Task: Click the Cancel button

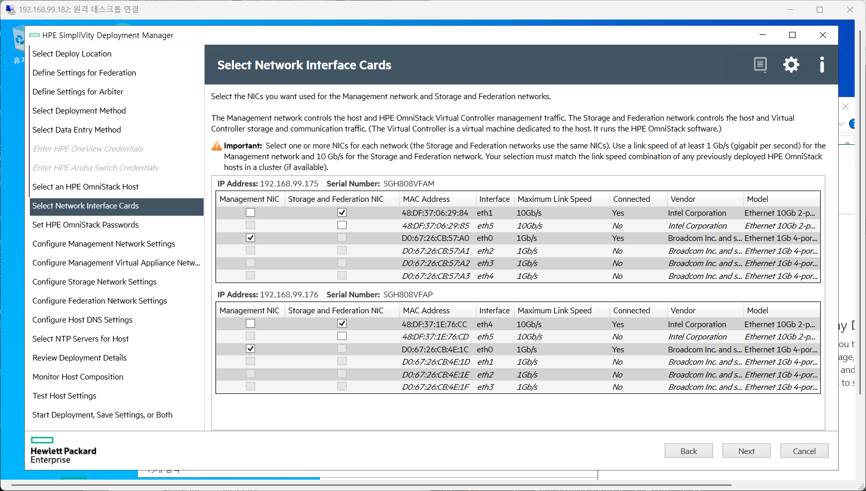Action: pyautogui.click(x=804, y=451)
